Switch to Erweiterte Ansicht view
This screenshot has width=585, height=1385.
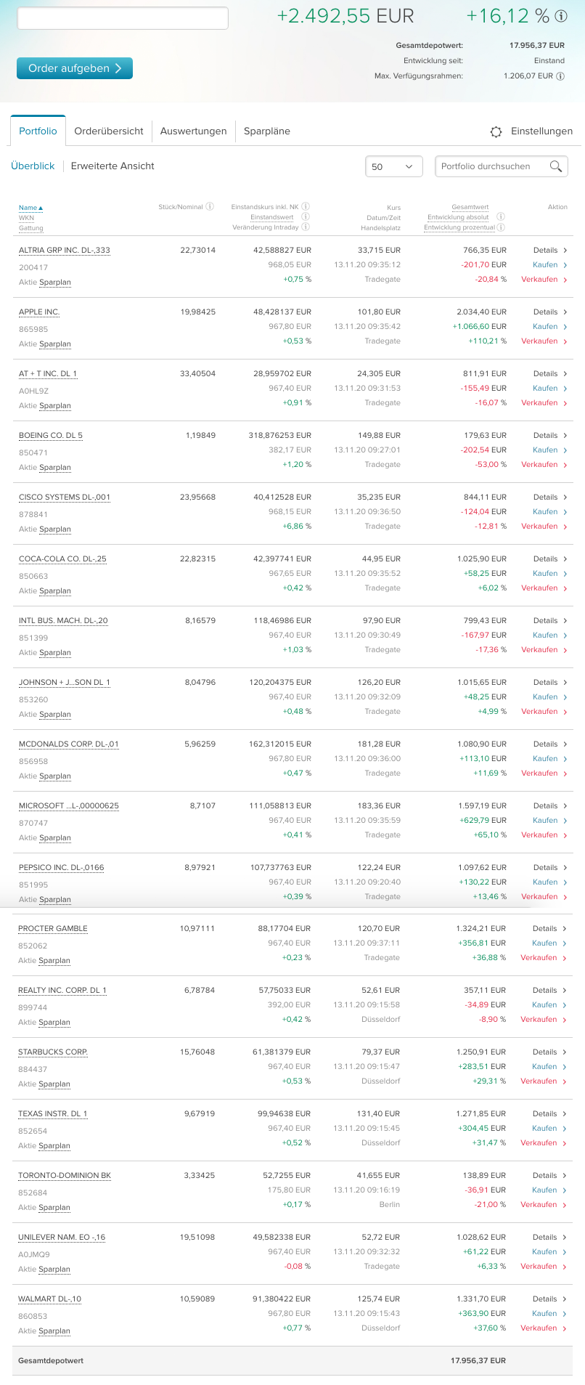tap(112, 166)
